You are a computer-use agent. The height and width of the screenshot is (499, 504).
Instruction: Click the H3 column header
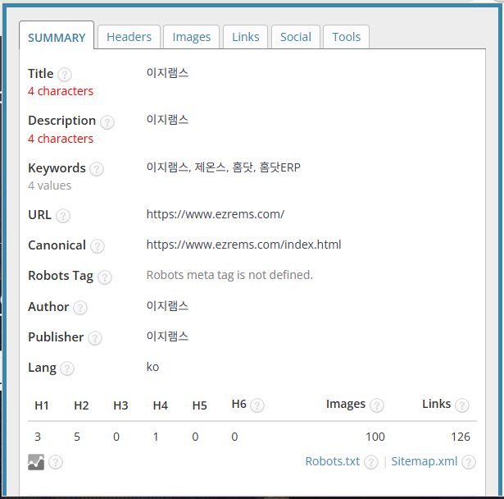[120, 405]
